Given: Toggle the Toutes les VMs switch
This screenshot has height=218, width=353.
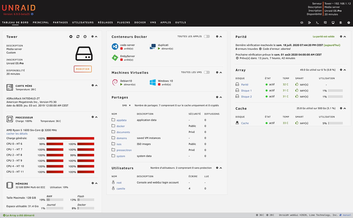Looking at the screenshot, I should [x=207, y=72].
